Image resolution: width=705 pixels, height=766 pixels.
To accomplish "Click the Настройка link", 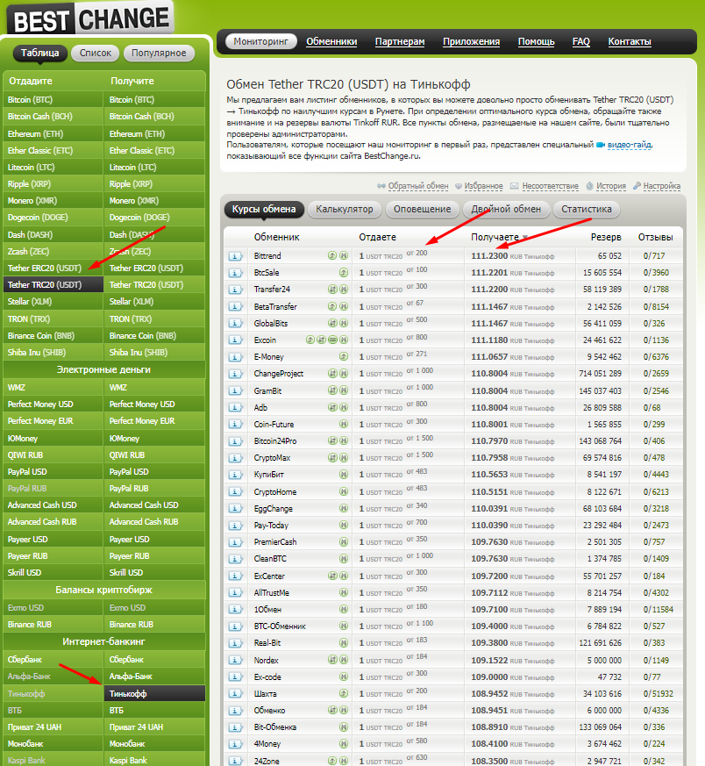I will (x=661, y=186).
